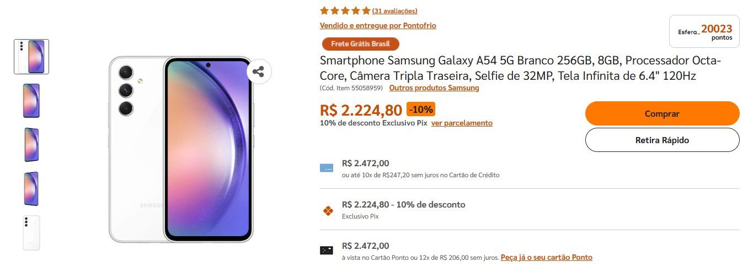Screen dimensions: 748x267
Task: Open the Outros produtos Samsung link
Action: click(434, 88)
